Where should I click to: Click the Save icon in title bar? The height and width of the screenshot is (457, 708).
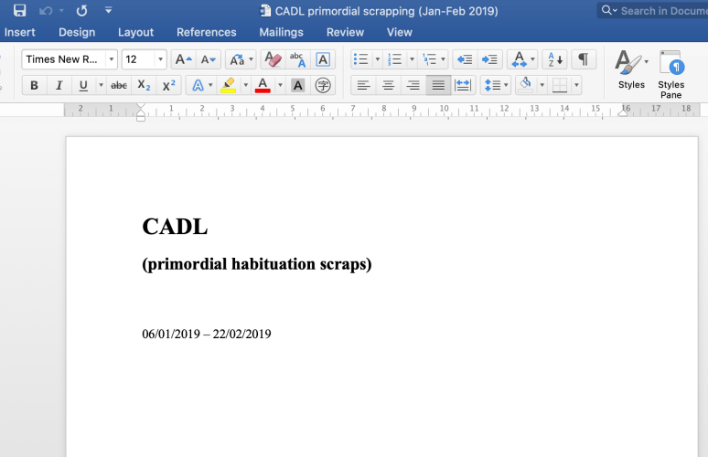19,11
